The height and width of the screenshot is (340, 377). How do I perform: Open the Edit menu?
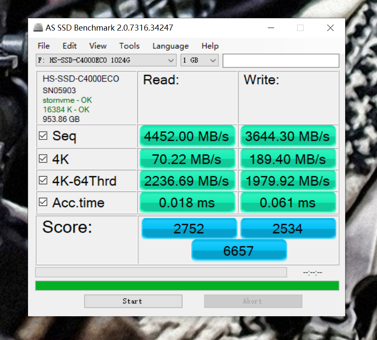(x=69, y=45)
